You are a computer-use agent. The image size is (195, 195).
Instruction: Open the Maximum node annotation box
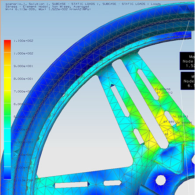pos(187,61)
